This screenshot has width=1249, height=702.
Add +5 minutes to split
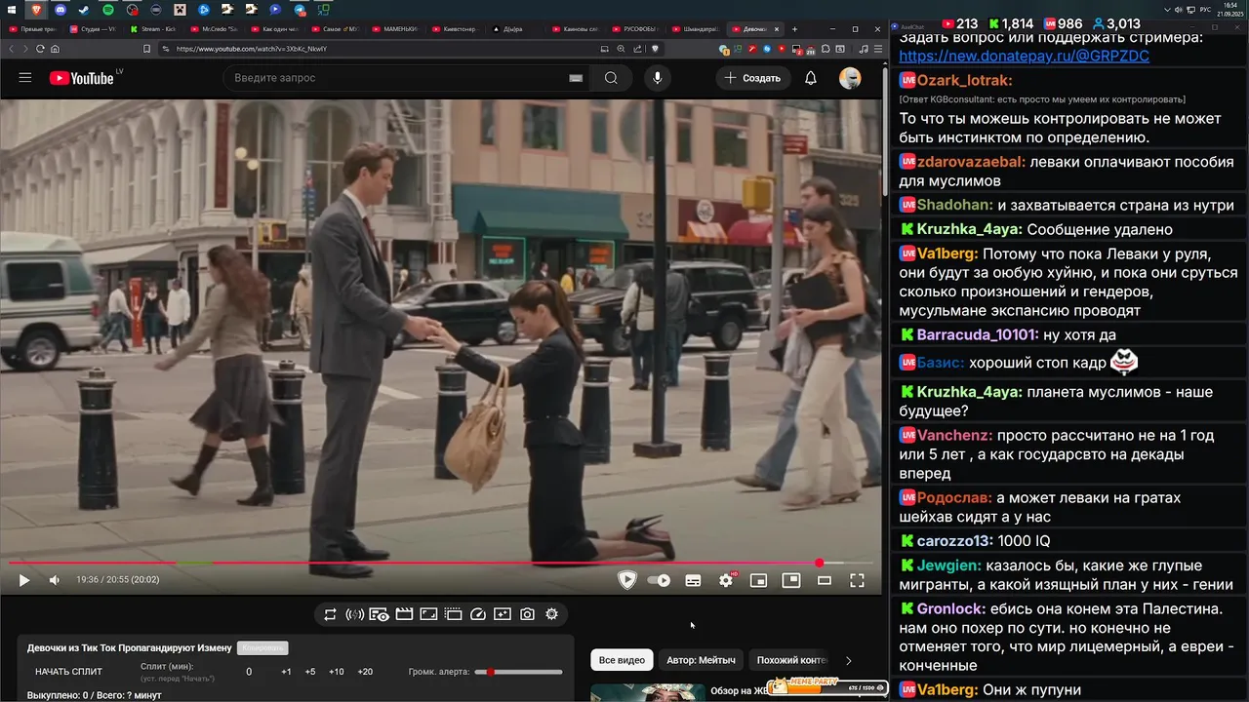click(310, 672)
